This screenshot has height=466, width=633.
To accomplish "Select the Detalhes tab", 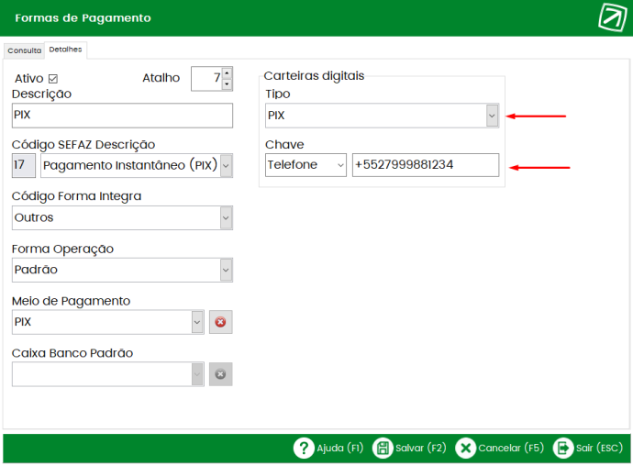I will (65, 50).
